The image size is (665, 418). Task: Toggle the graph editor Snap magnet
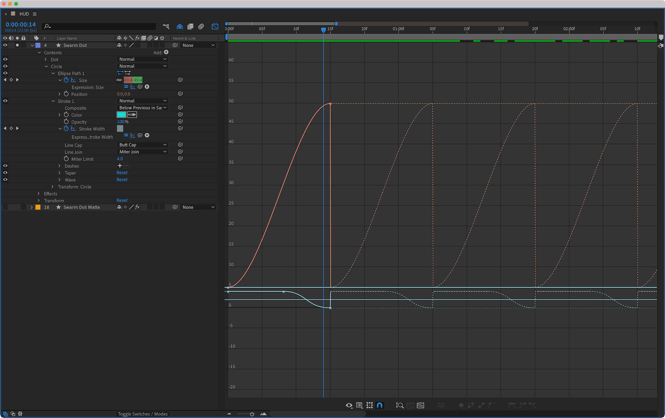click(x=380, y=405)
